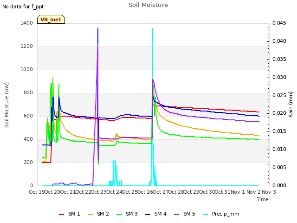Click the blue SM 4 legend swatch

pyautogui.click(x=148, y=215)
